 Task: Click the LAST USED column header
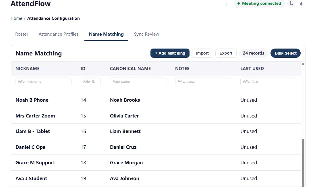click(252, 68)
